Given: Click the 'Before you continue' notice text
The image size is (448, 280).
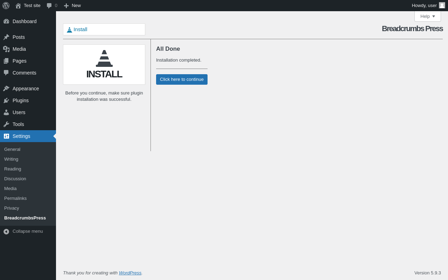Looking at the screenshot, I should 104,96.
